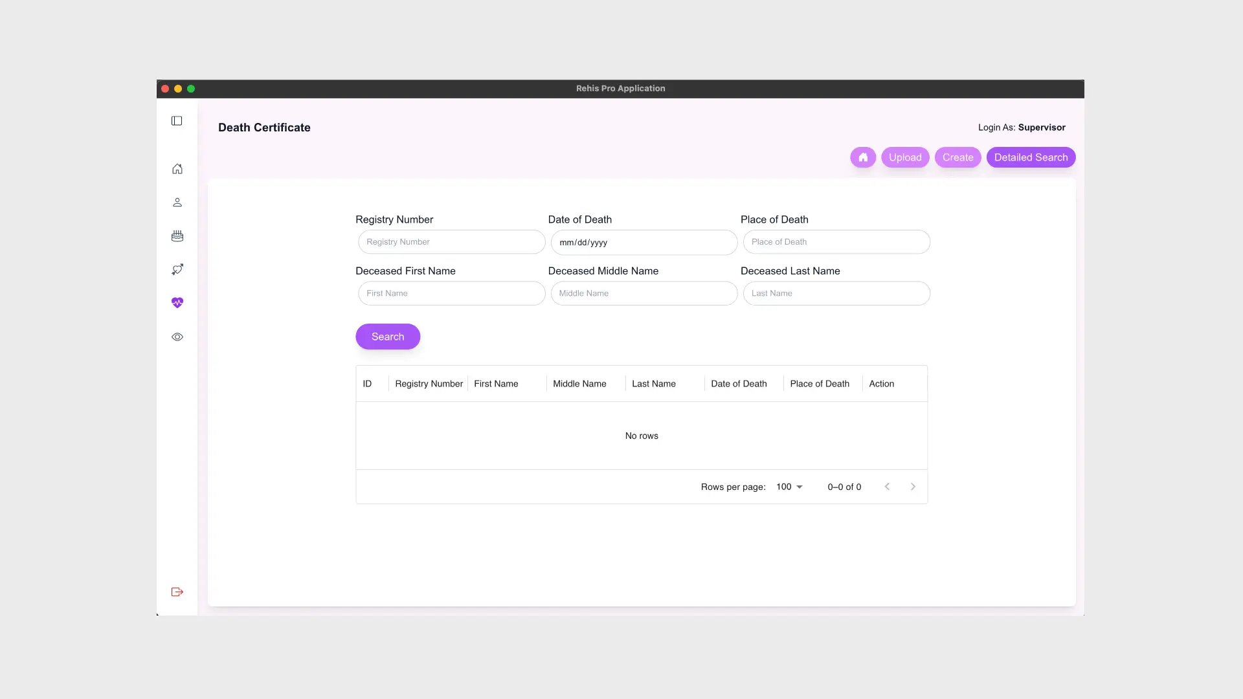The image size is (1243, 699).
Task: Open the person profile sidebar icon
Action: coord(177,203)
